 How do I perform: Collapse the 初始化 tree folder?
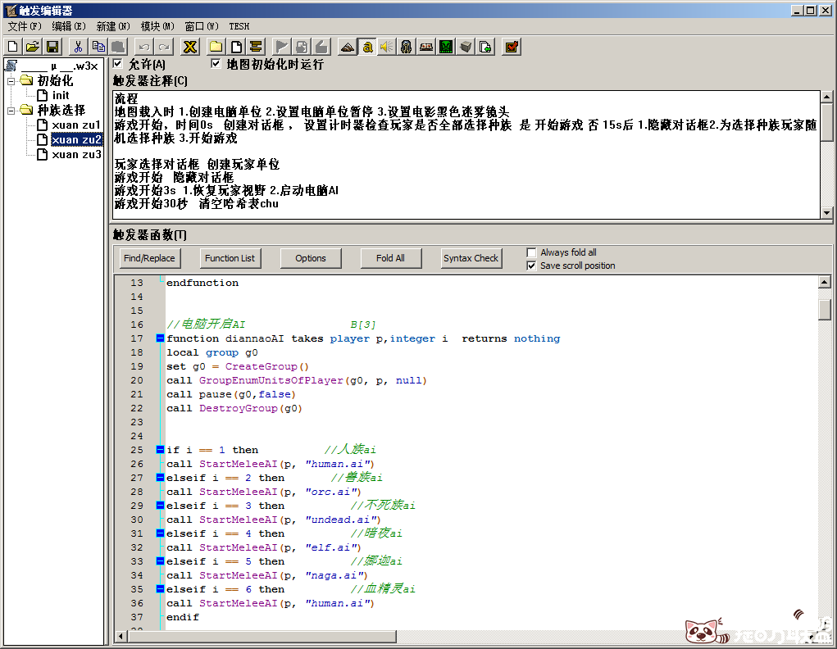(x=11, y=80)
